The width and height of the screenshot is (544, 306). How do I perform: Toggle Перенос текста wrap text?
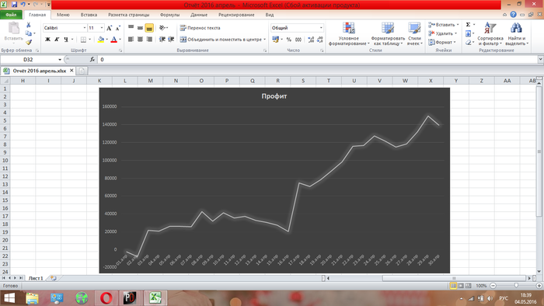tap(200, 28)
